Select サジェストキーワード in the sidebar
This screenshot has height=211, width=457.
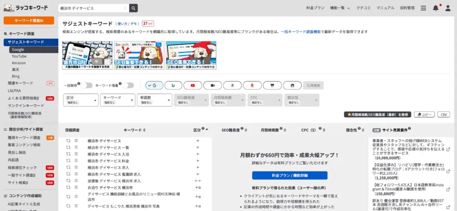pyautogui.click(x=31, y=42)
